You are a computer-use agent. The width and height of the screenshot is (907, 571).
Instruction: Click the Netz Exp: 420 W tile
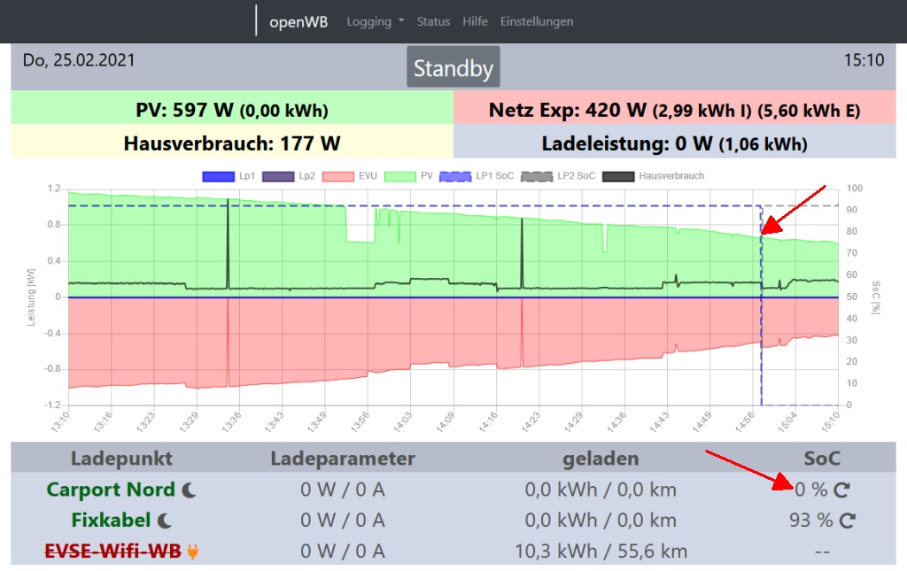click(674, 107)
